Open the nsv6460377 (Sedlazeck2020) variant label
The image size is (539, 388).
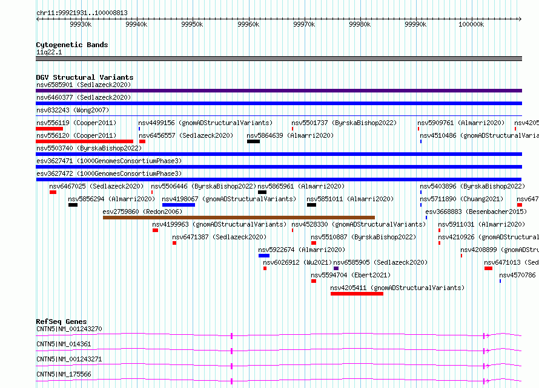click(x=84, y=97)
